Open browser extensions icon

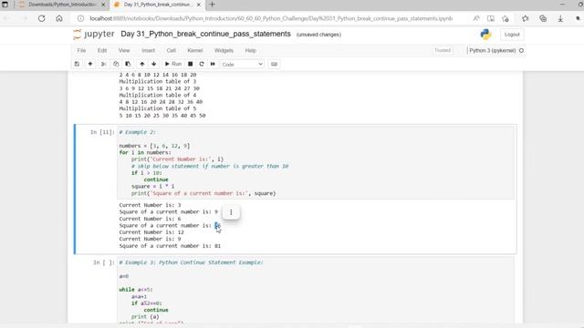pos(526,18)
